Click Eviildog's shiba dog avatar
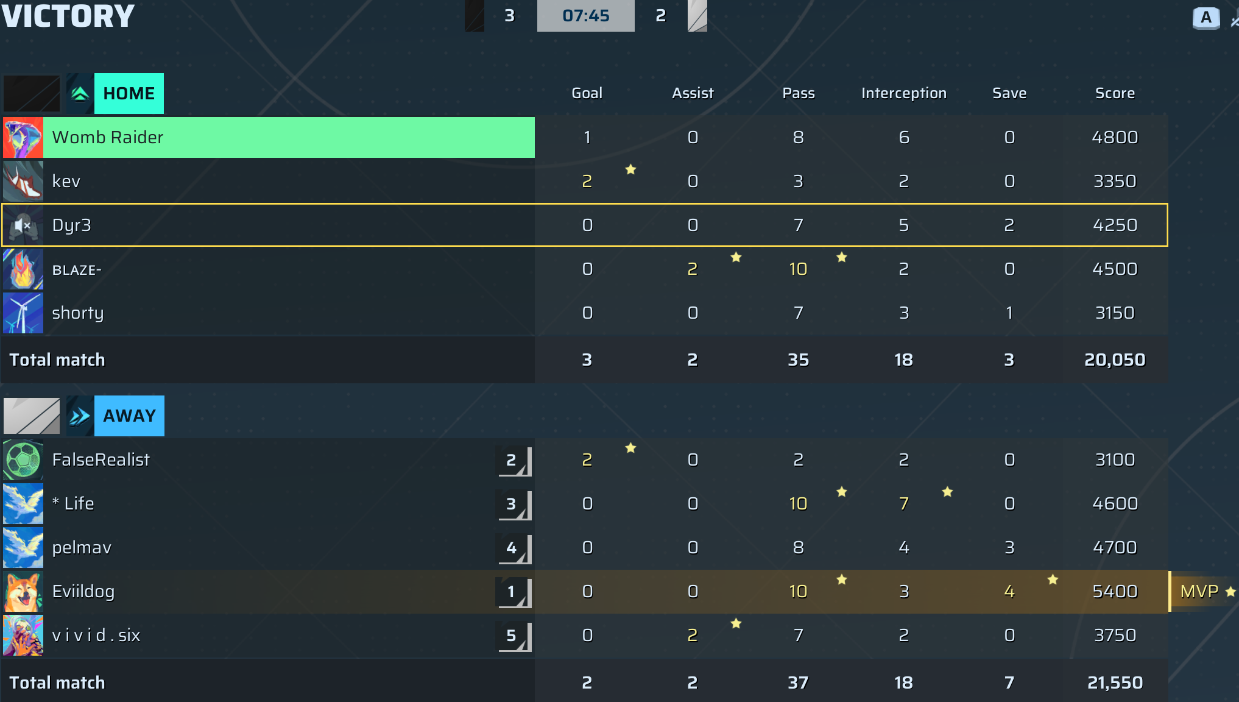This screenshot has height=702, width=1239. click(23, 592)
